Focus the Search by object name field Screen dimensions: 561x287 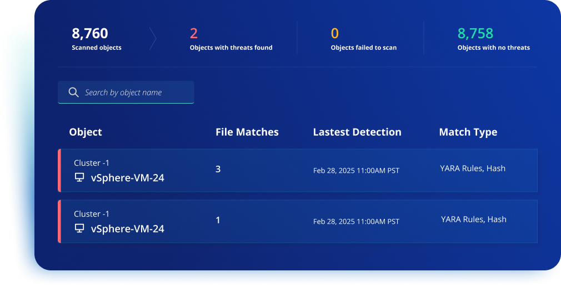(x=126, y=93)
